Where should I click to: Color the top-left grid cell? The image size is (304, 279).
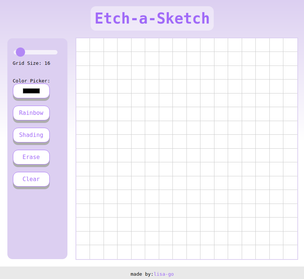click(x=83, y=44)
